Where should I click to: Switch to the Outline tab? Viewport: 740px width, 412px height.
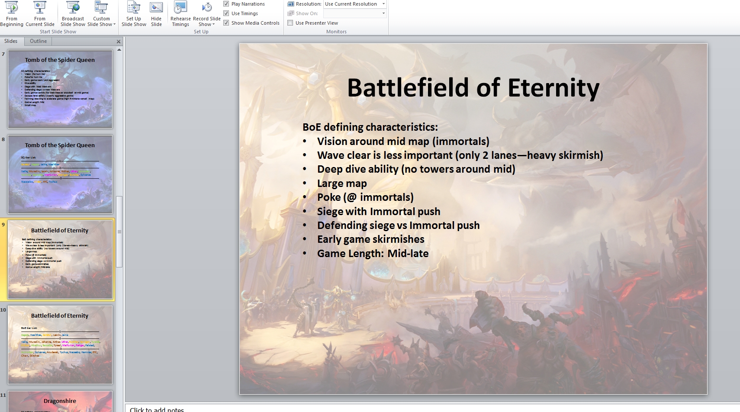(x=38, y=41)
